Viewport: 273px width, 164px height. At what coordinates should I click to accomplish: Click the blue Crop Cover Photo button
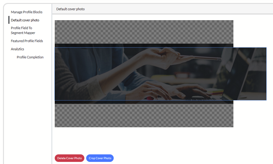[x=100, y=158]
